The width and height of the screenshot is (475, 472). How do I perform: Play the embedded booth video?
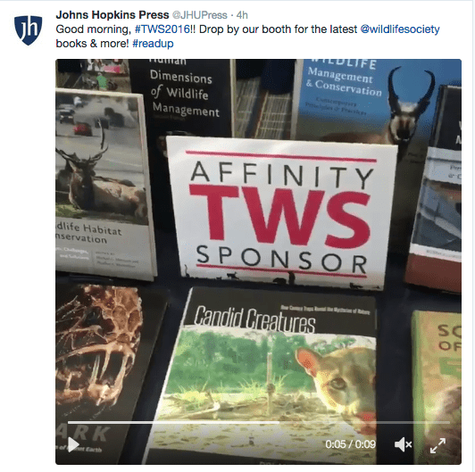point(73,444)
